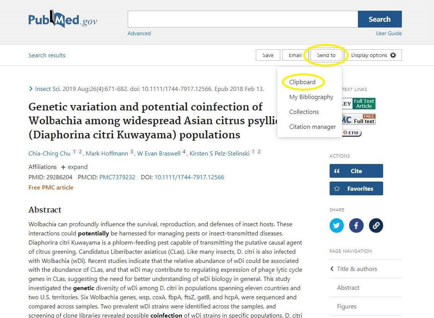Copy permalink with link icon
Viewport: 434px width, 318px height.
(376, 226)
